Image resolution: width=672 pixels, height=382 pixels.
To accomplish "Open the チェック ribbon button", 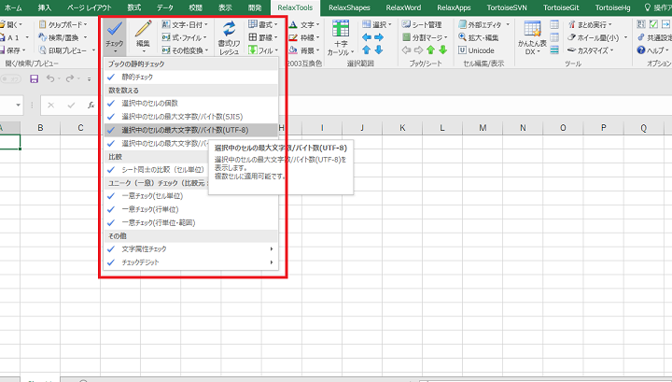I will 115,36.
